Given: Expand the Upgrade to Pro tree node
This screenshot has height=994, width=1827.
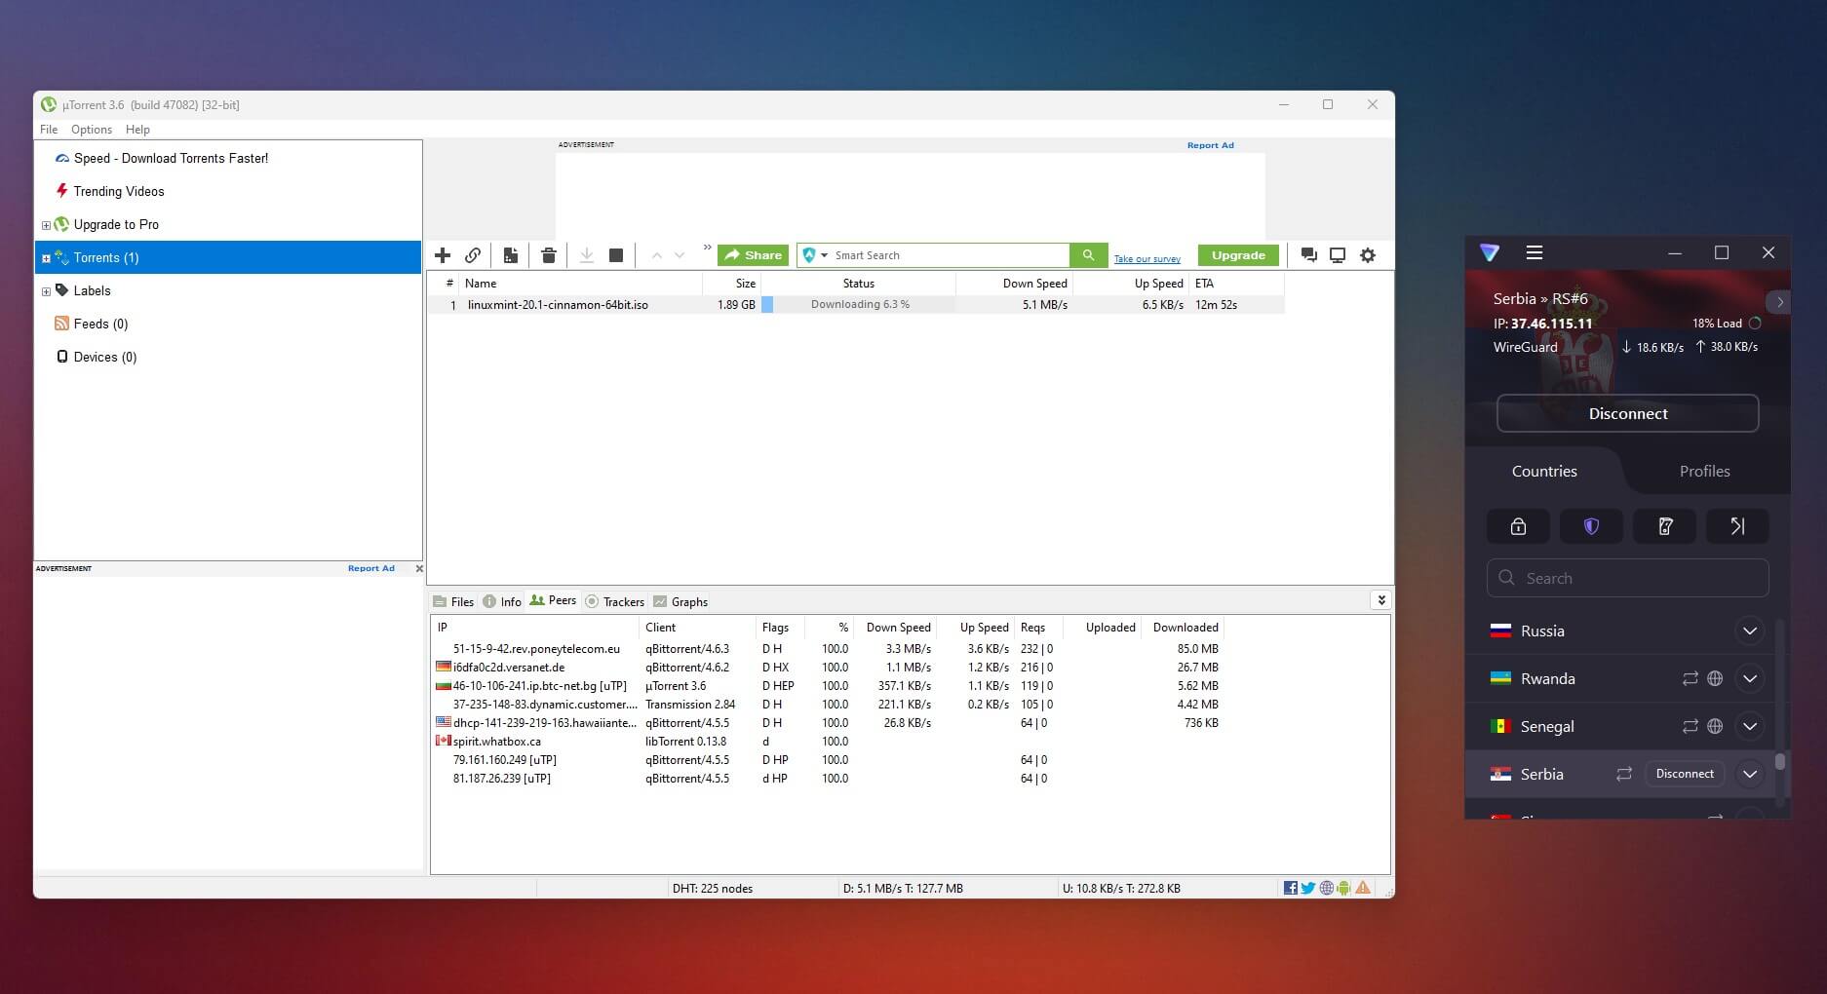Looking at the screenshot, I should [x=46, y=225].
